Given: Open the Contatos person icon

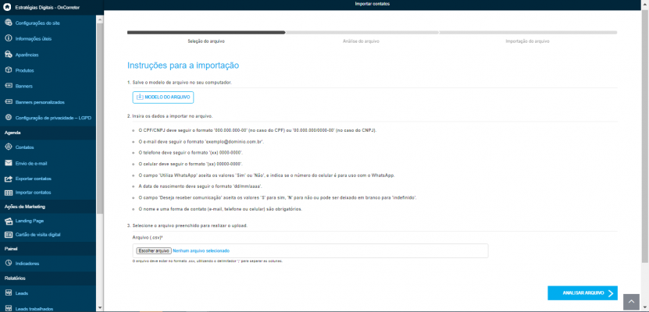Looking at the screenshot, I should (x=9, y=147).
